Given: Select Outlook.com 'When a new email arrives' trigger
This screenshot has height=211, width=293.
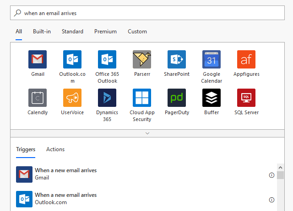Looking at the screenshot, I should coord(65,199).
